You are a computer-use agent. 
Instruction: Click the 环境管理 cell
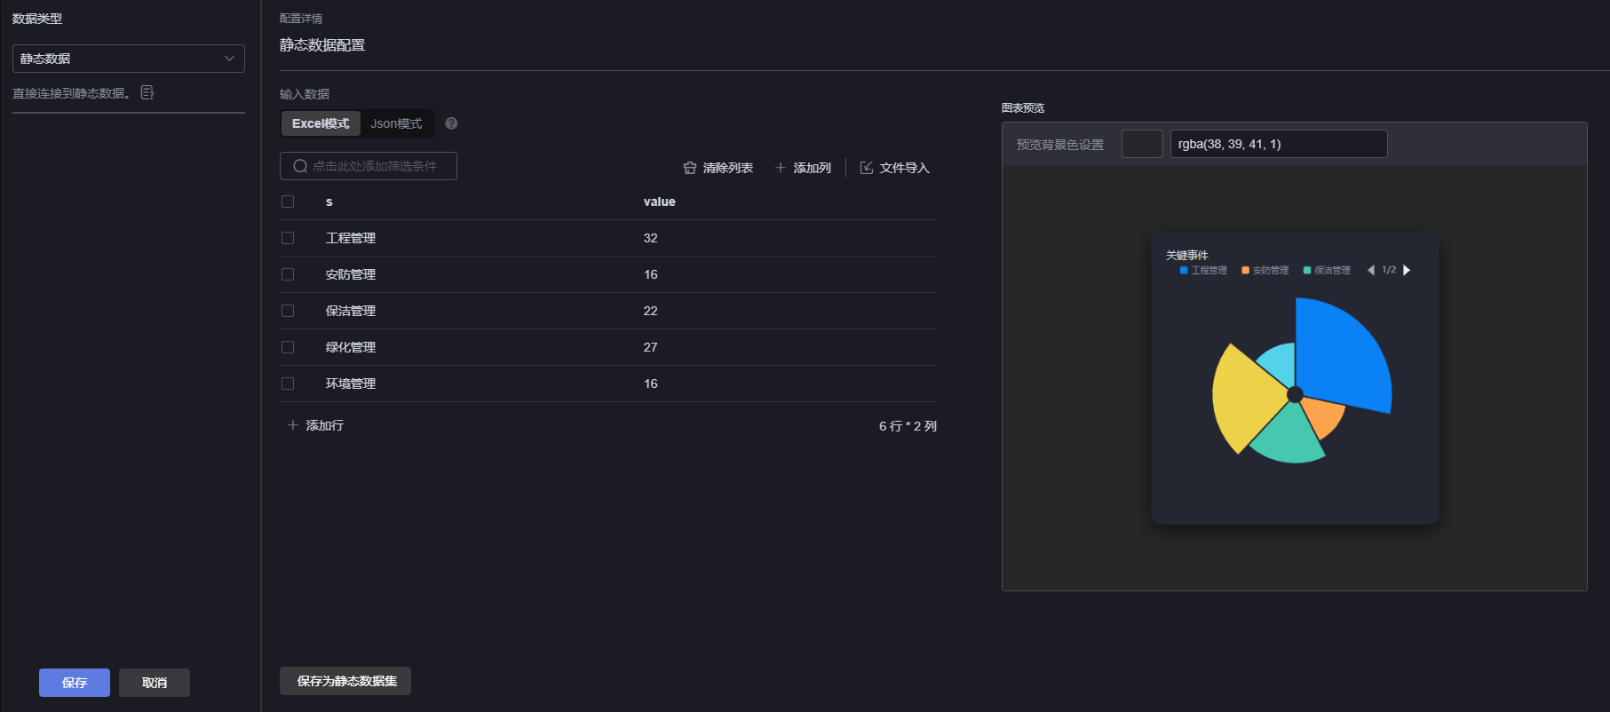pos(351,384)
